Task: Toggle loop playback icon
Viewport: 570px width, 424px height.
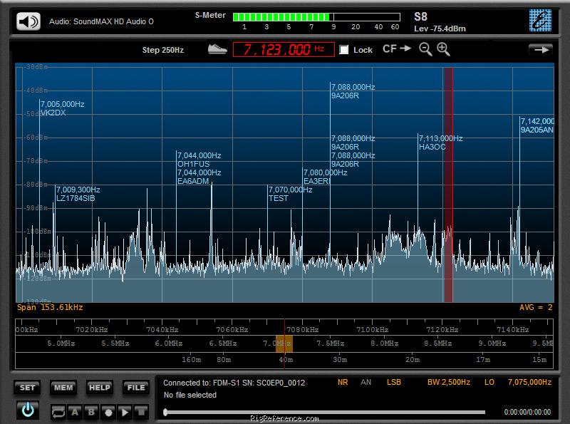Action: (x=58, y=412)
